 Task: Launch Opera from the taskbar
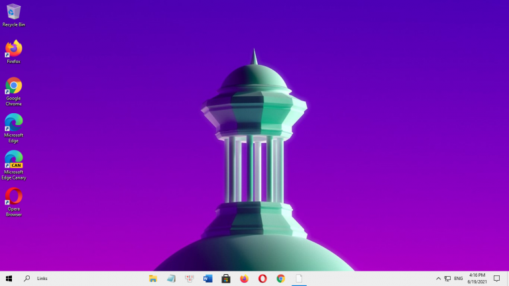pos(262,279)
